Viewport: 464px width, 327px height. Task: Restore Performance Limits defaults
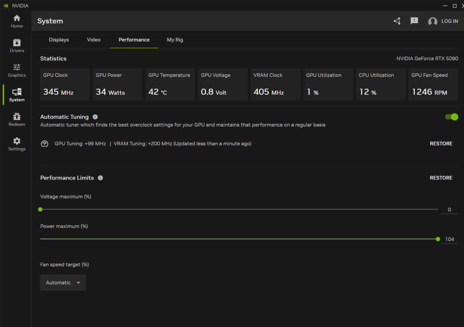coord(441,178)
